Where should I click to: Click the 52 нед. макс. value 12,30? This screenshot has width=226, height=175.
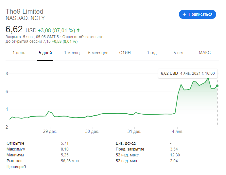click(175, 155)
